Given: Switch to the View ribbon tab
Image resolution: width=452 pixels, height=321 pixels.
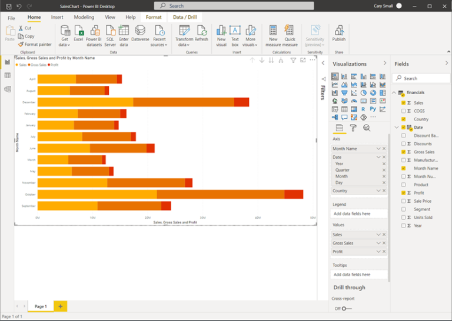Looking at the screenshot, I should 110,17.
